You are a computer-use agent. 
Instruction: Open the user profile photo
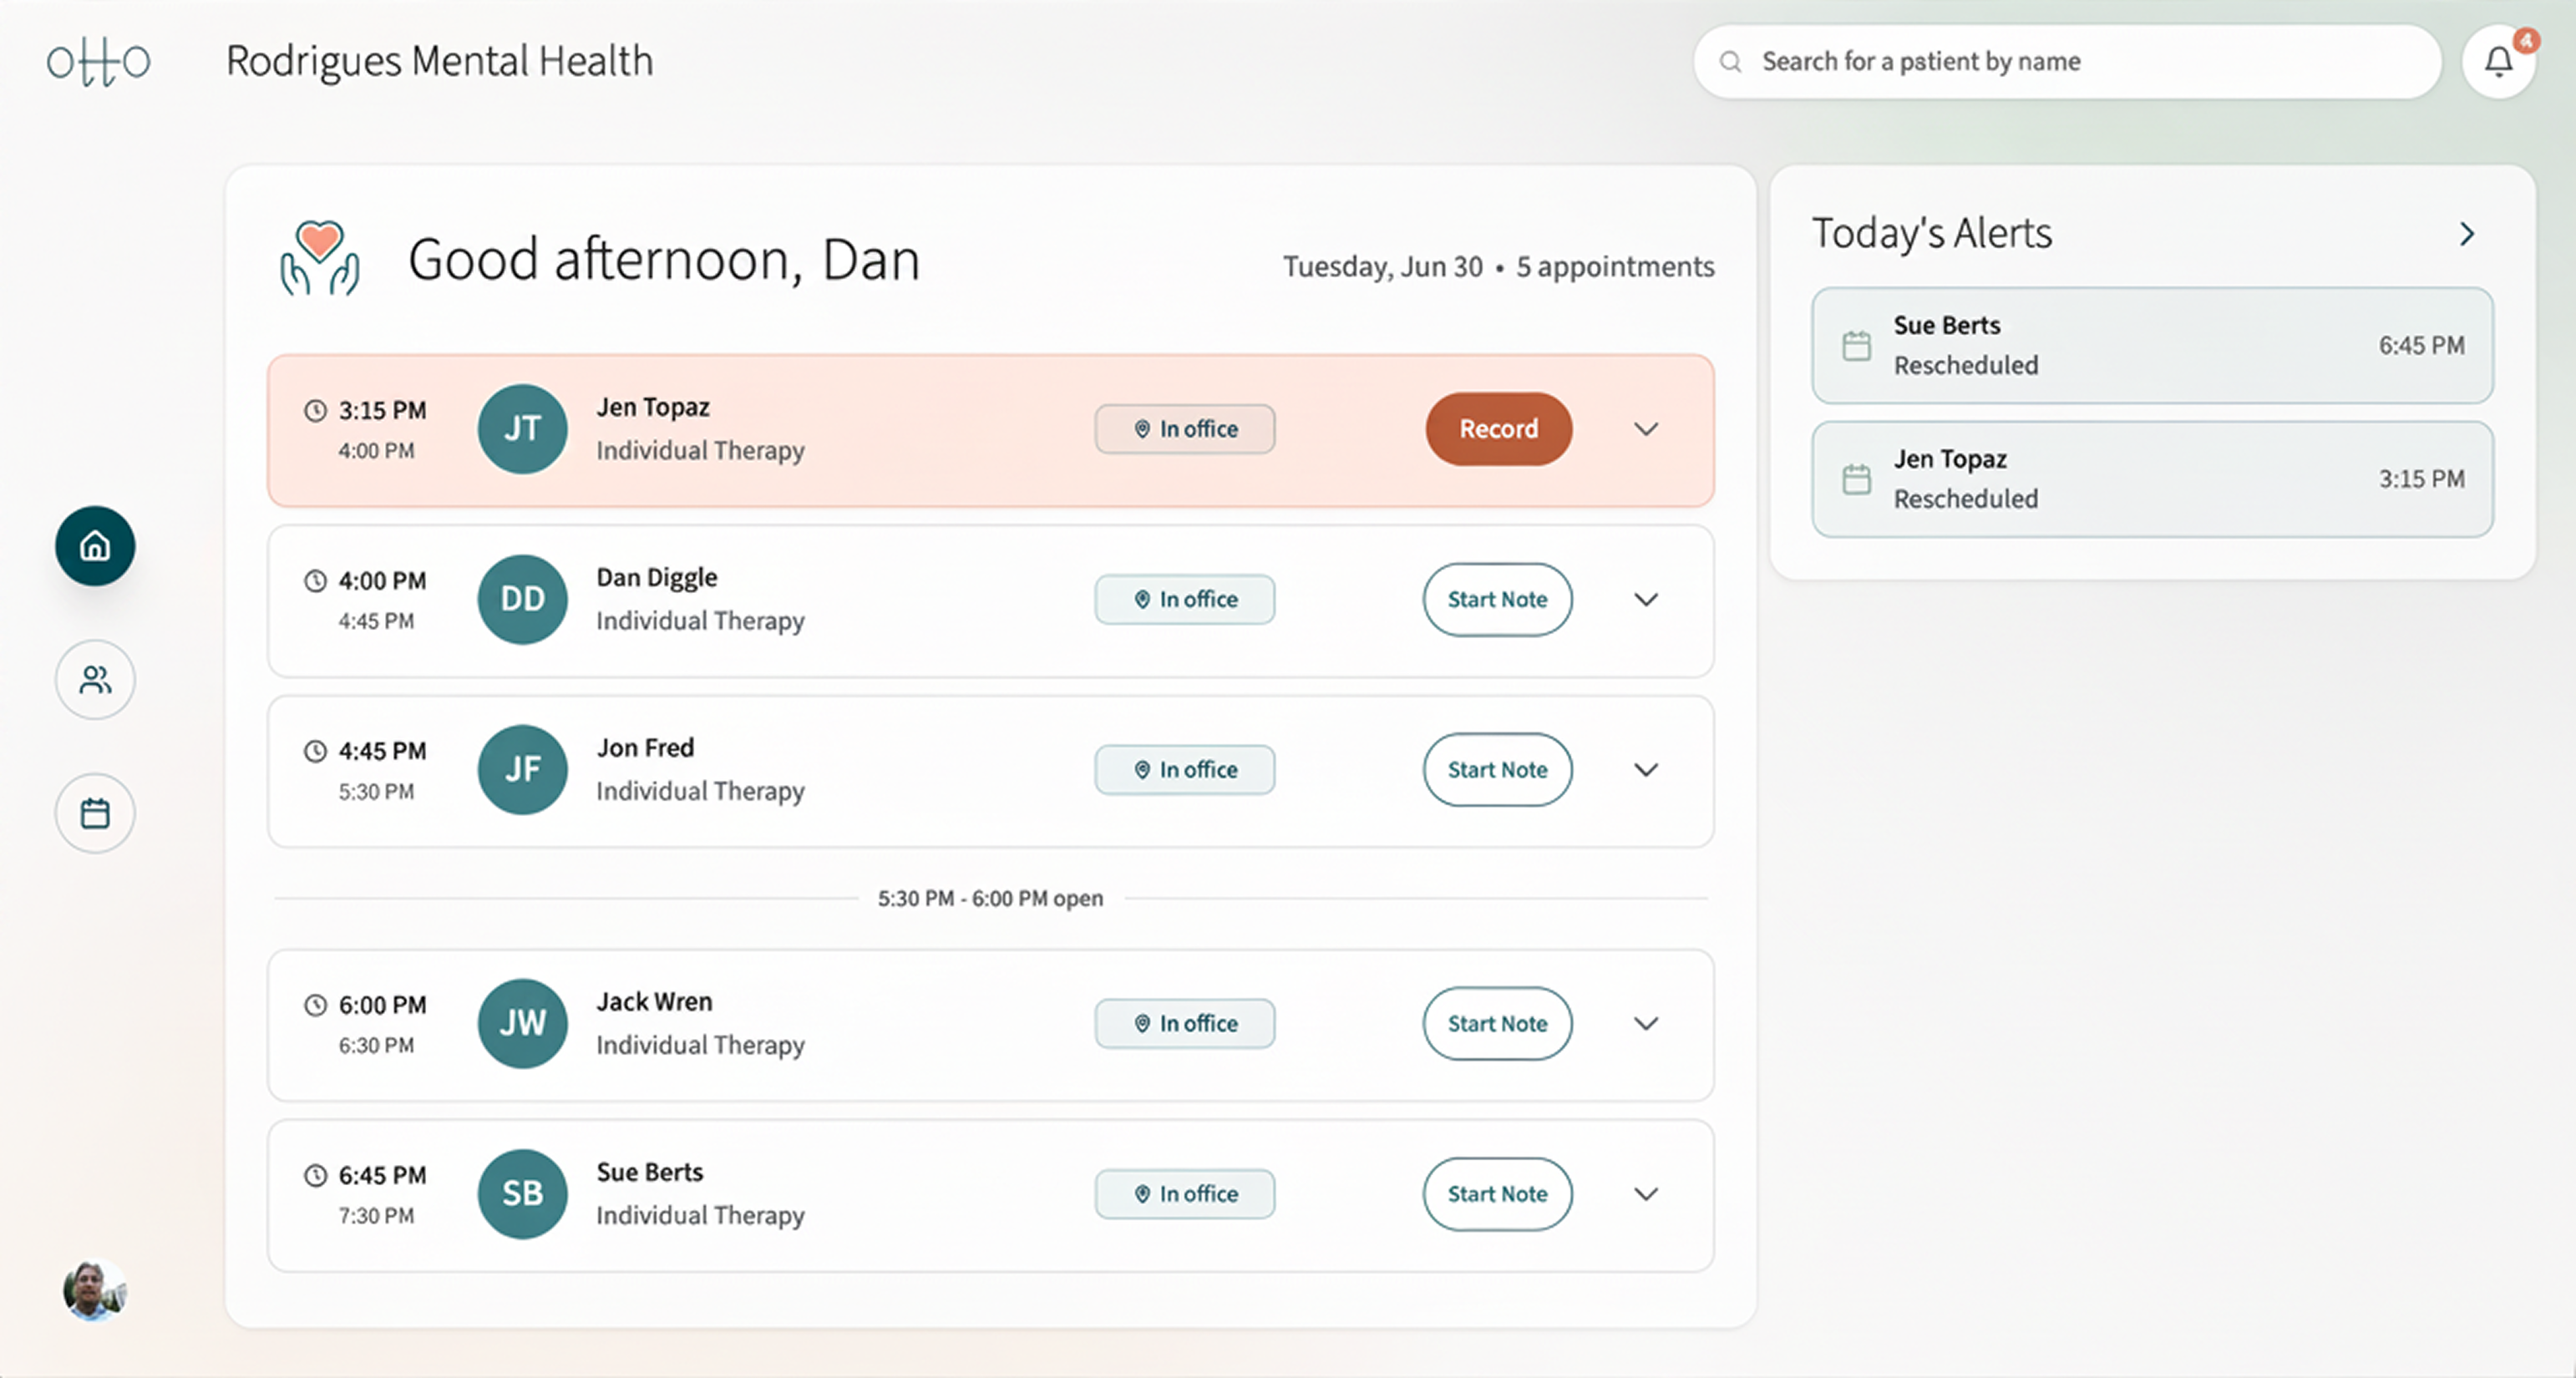95,1290
